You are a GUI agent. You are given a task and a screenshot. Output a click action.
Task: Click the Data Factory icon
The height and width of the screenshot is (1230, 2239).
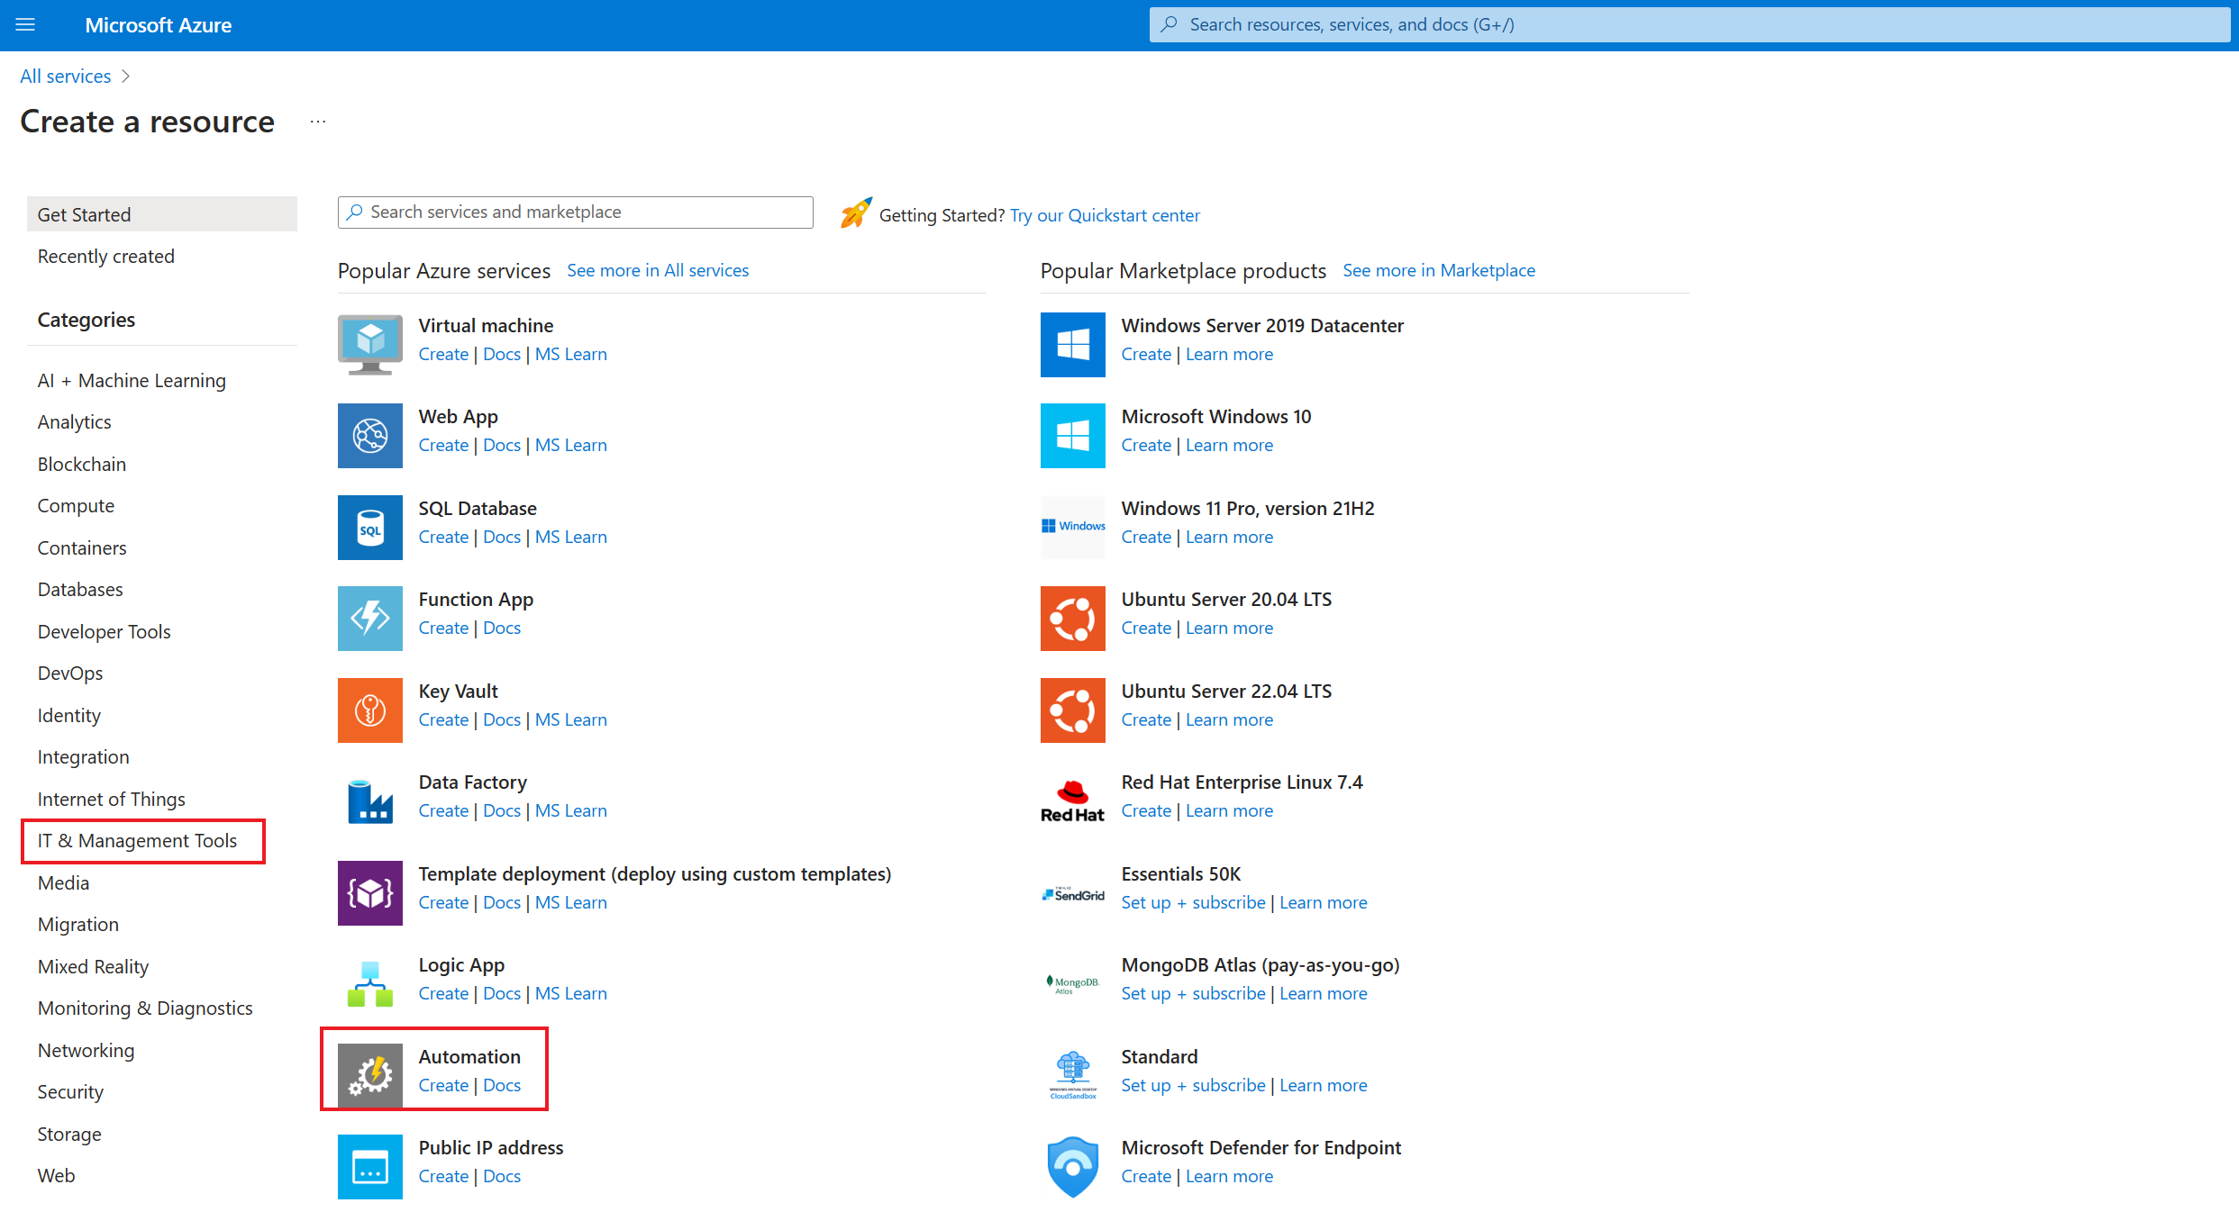(x=369, y=801)
